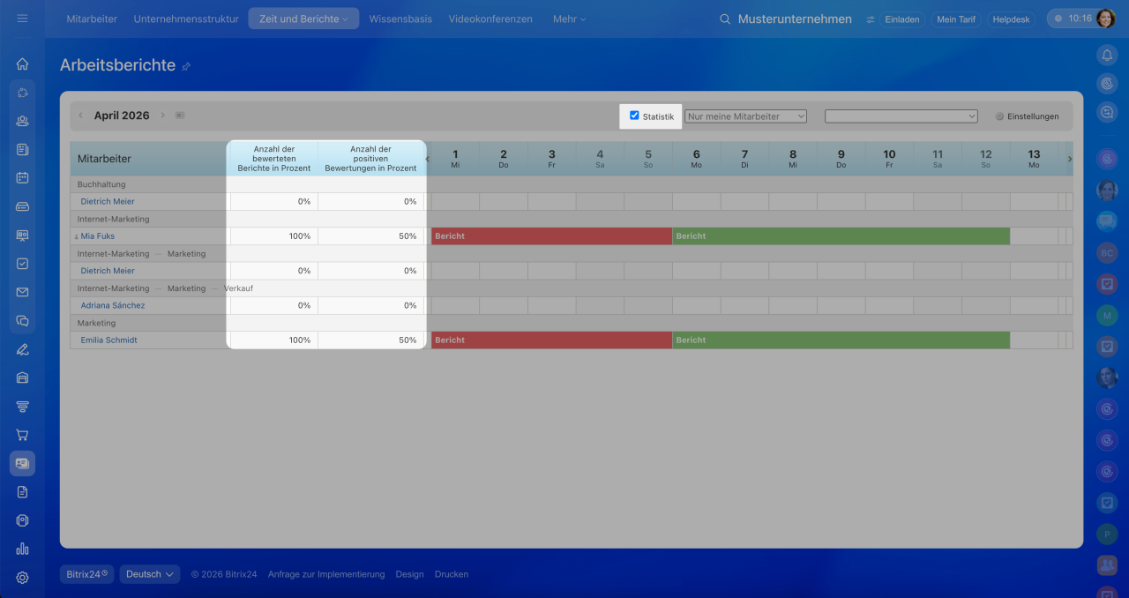
Task: Open the presentation board icon in sidebar
Action: 22,235
